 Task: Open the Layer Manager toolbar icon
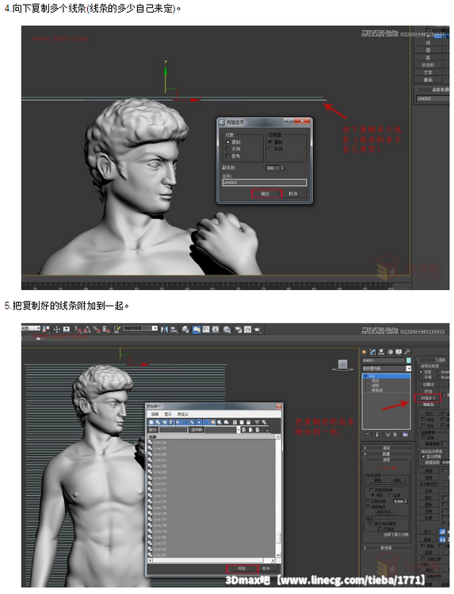coord(185,329)
